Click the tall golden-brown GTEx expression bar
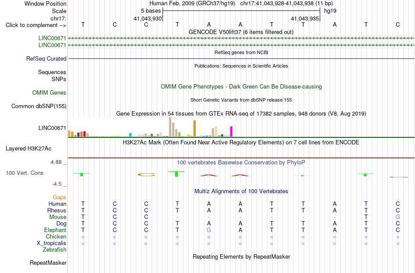 [x=194, y=129]
